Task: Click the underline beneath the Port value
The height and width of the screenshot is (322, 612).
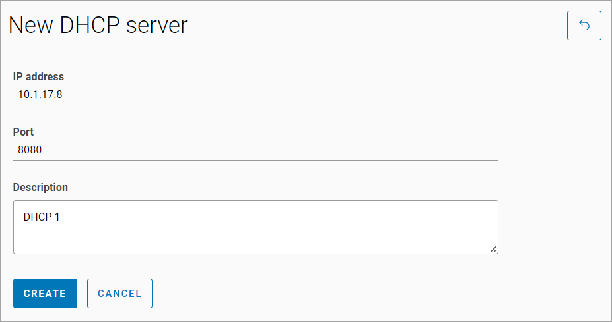Action: (255, 159)
